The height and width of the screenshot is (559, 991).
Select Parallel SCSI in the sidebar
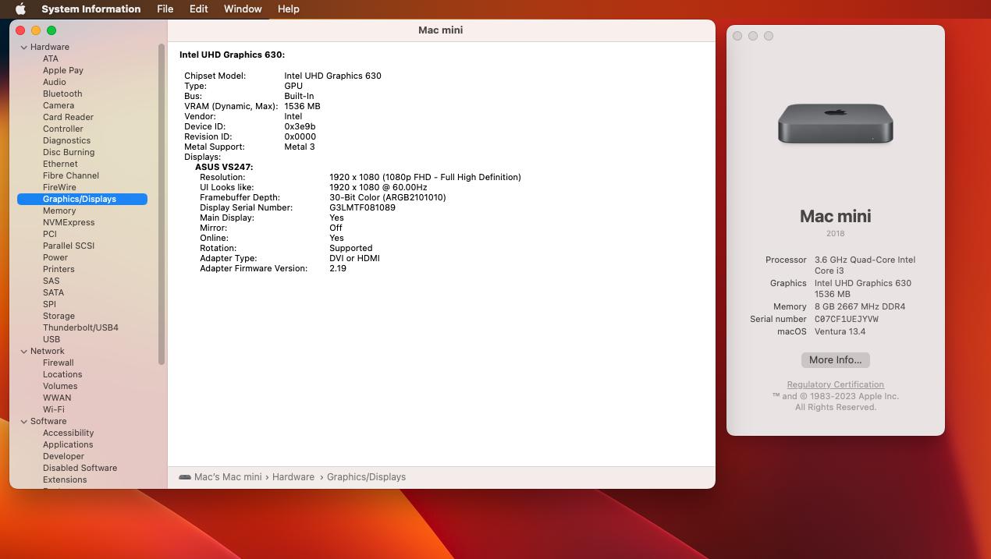pos(69,246)
